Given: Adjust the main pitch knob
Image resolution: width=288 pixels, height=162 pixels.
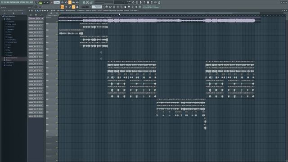Looking at the screenshot, I should [36, 7].
